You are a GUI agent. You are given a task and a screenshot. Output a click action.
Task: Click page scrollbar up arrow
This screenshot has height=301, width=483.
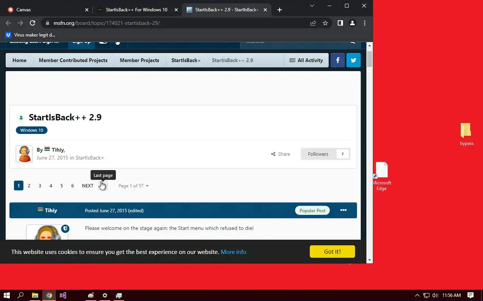(370, 45)
